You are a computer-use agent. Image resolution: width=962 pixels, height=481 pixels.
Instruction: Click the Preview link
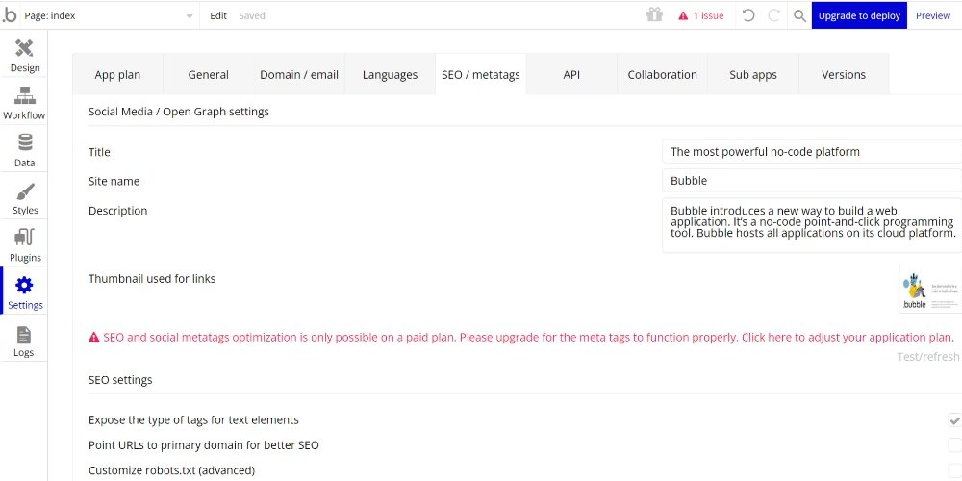coord(932,15)
